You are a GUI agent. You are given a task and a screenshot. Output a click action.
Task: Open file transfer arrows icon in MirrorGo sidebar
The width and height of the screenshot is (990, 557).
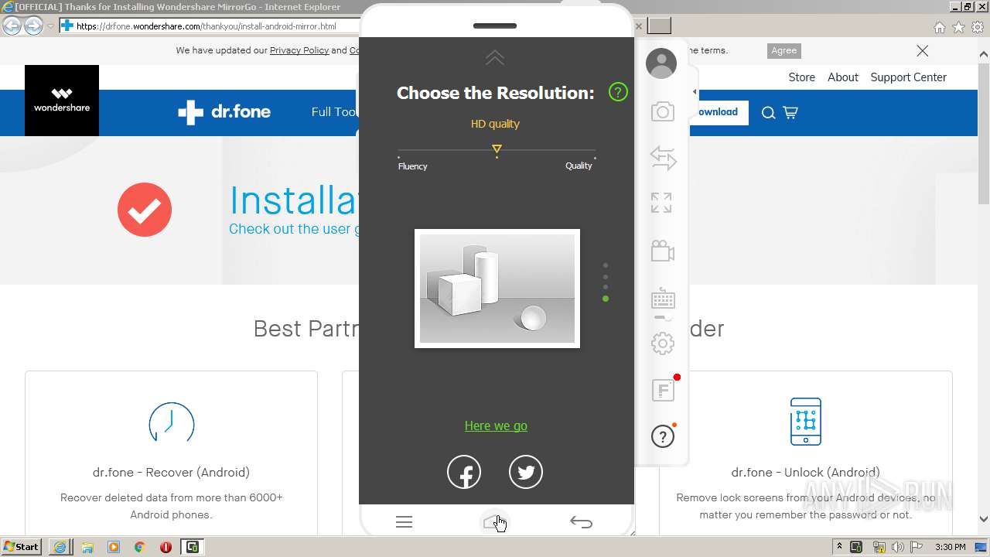663,158
